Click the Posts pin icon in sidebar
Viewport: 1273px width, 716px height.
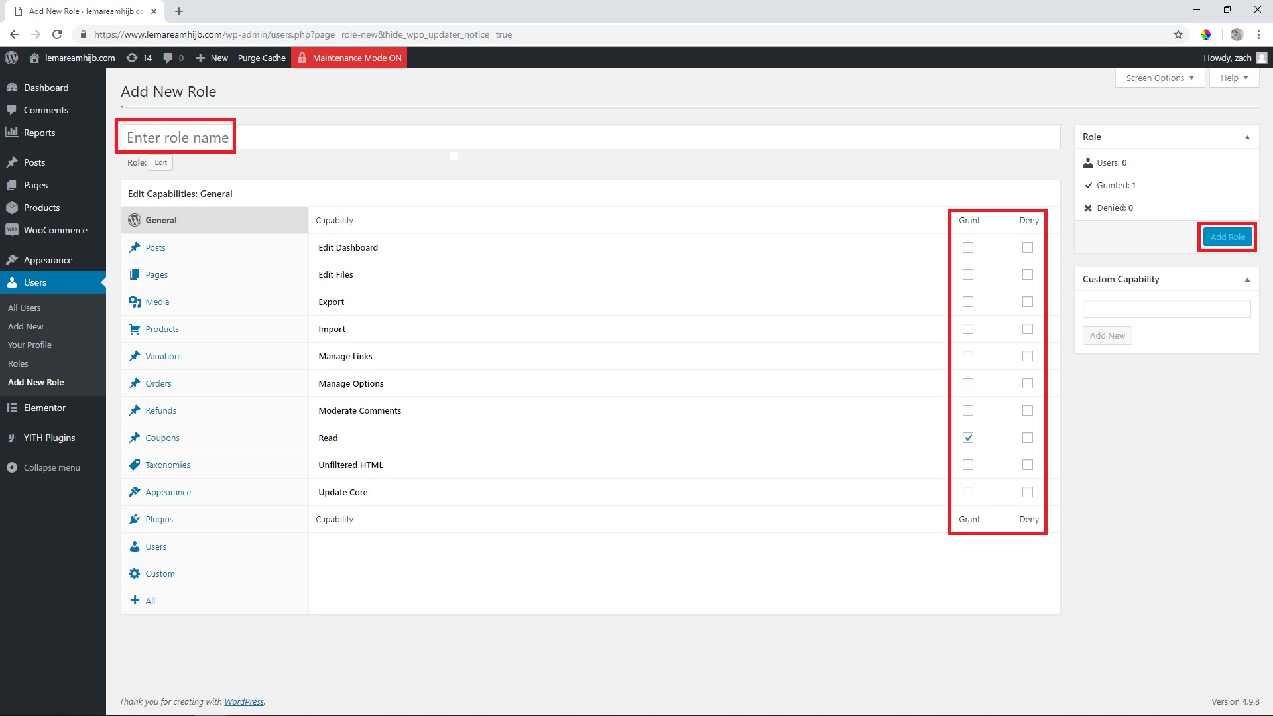tap(12, 162)
